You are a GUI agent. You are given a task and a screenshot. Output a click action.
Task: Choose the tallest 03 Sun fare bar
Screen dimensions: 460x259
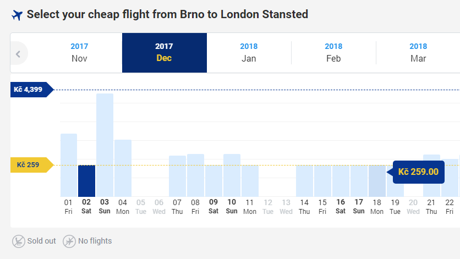pos(105,145)
